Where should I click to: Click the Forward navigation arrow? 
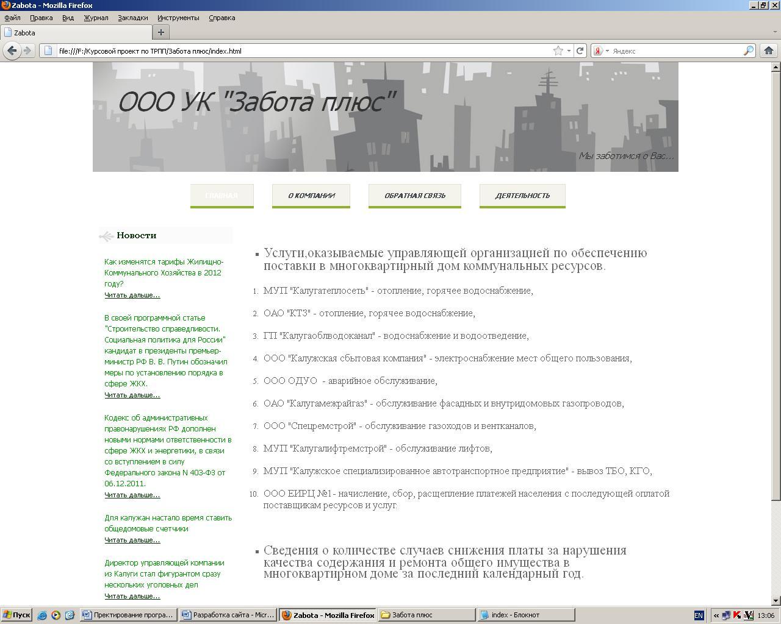pos(27,51)
